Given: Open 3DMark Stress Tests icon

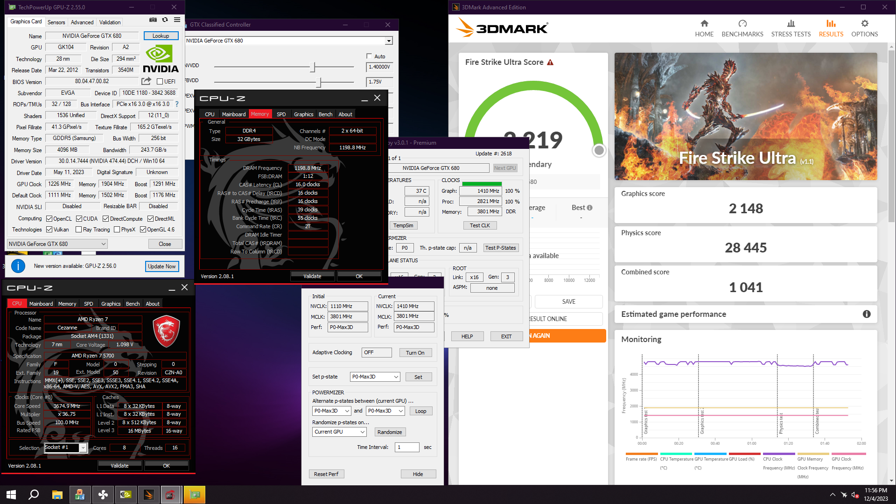Looking at the screenshot, I should 791,23.
